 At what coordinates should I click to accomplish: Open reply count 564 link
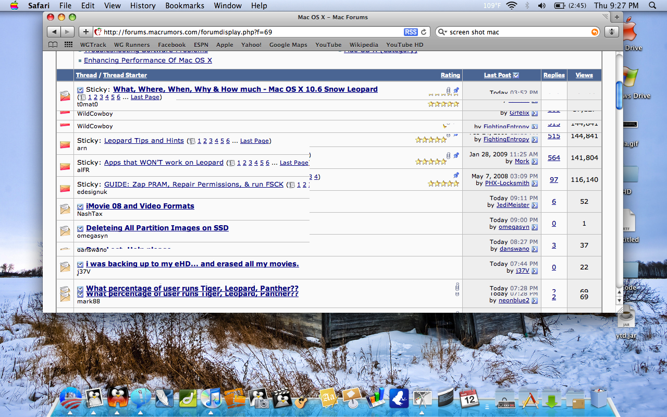(554, 158)
